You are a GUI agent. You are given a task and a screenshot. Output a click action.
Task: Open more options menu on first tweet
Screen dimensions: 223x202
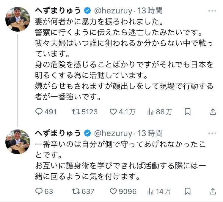pos(212,11)
